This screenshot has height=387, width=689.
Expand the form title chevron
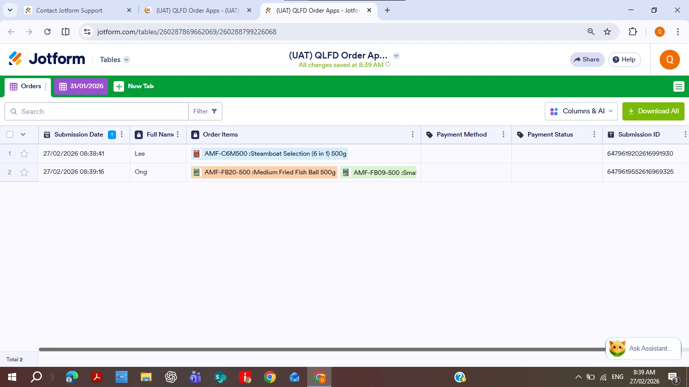pos(396,56)
